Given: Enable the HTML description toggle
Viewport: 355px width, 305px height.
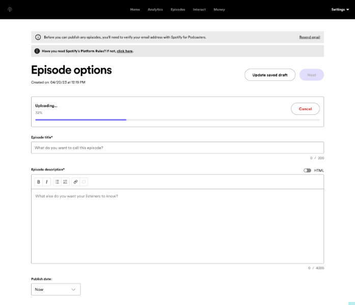Looking at the screenshot, I should 307,170.
